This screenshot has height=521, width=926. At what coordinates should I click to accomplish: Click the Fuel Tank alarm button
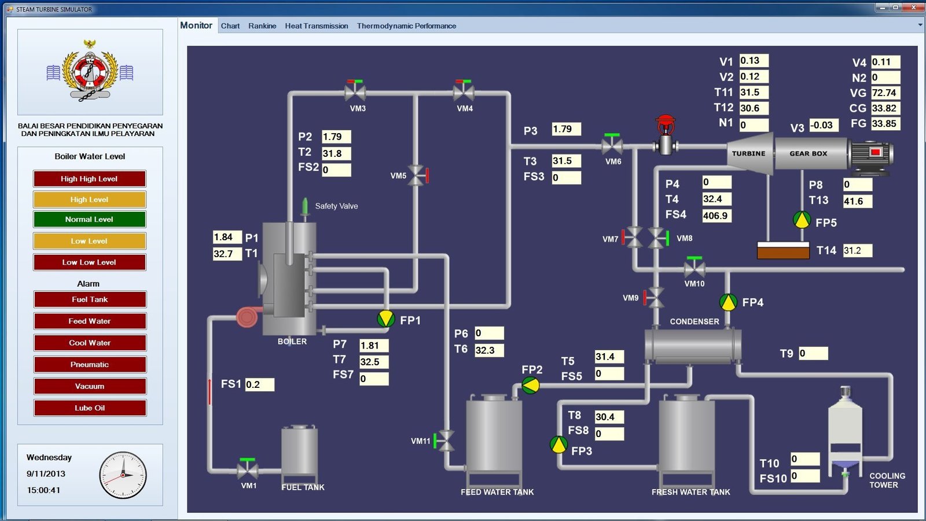(90, 299)
